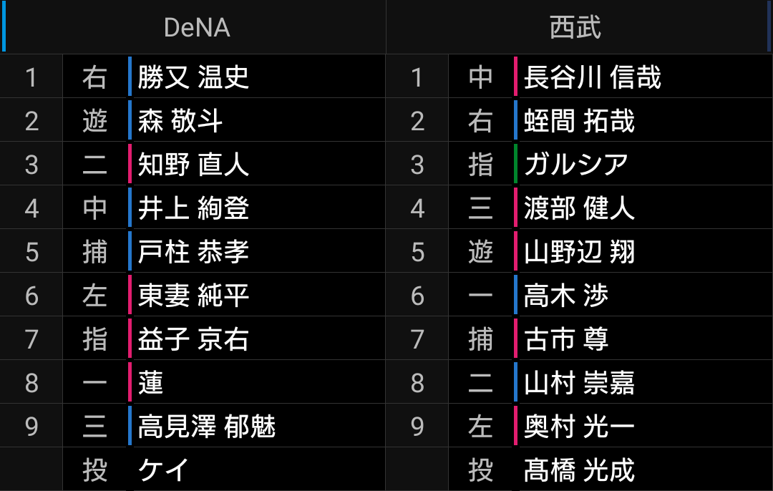The width and height of the screenshot is (773, 491).
Task: Click 東妻 純平 in left field
Action: point(193,296)
